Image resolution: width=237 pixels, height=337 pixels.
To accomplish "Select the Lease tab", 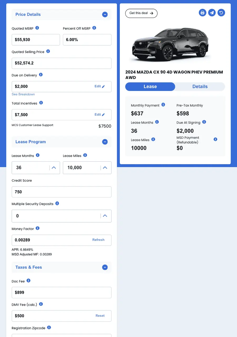I will (150, 87).
